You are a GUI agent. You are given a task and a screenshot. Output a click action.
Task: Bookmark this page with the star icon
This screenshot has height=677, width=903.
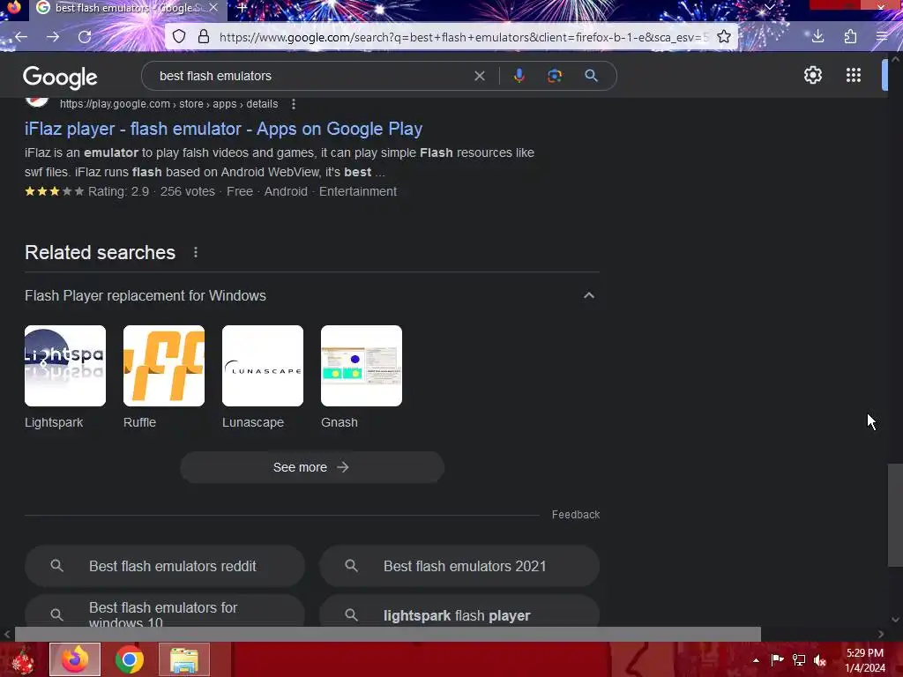pos(724,37)
